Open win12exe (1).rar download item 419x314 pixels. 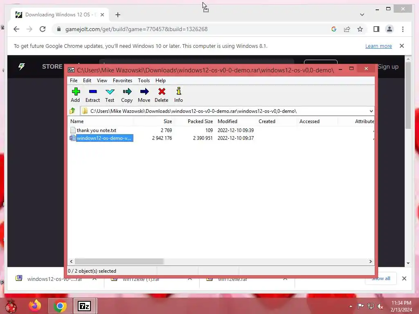click(141, 279)
